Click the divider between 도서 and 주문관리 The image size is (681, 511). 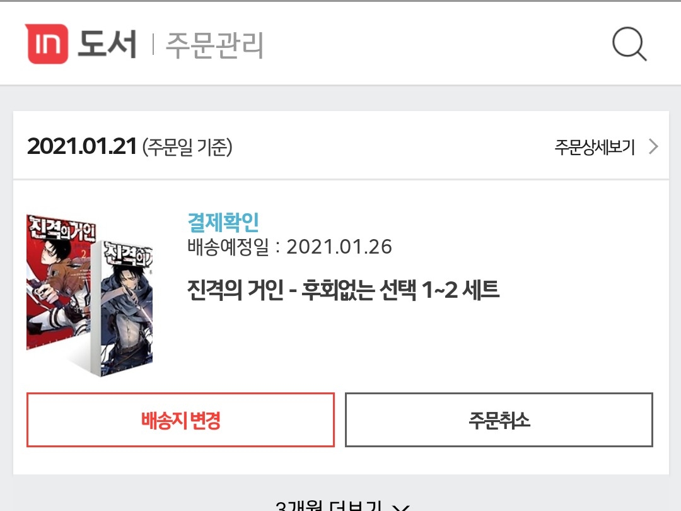153,44
